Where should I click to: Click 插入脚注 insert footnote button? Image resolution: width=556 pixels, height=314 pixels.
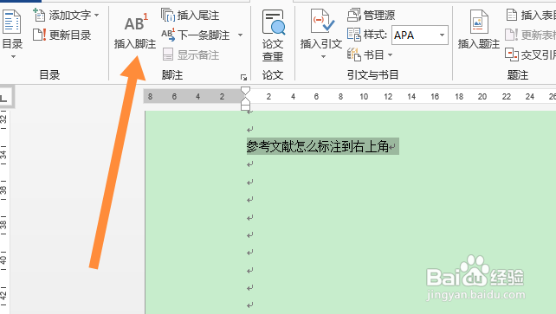[135, 31]
